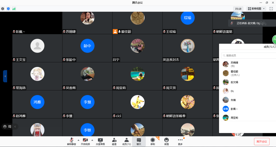This screenshot has height=147, width=276.
Task: Open the Chat (聊天) panel
Action: pos(139,142)
